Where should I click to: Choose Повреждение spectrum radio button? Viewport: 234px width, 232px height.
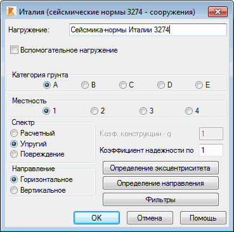click(x=14, y=154)
